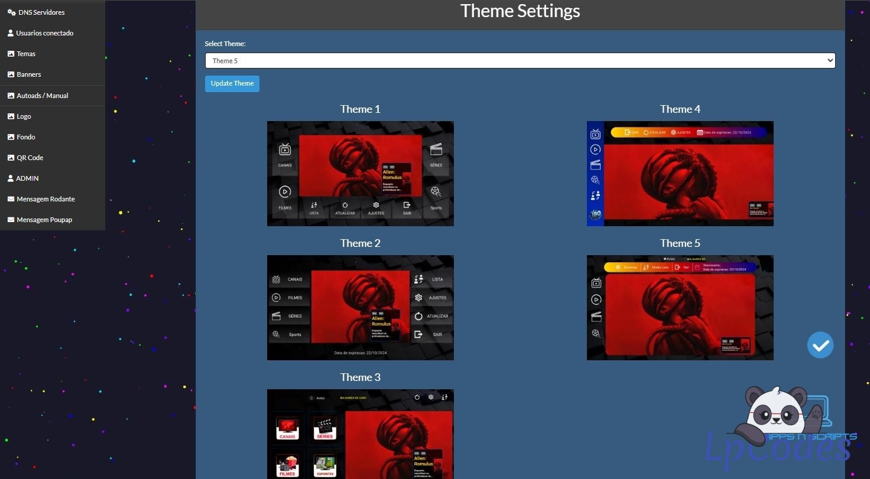Click the Mensagem Rodante envelope icon
870x479 pixels.
(x=11, y=199)
